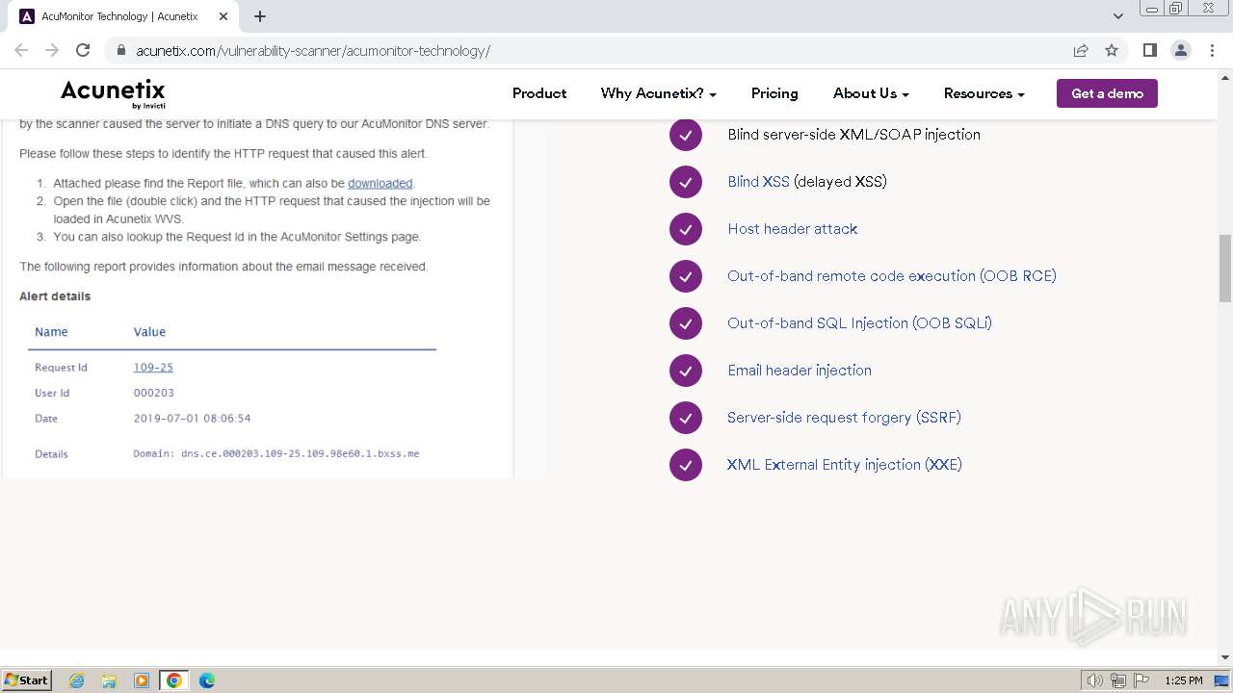Viewport: 1233px width, 693px height.
Task: Reload the page with the refresh icon
Action: [83, 50]
